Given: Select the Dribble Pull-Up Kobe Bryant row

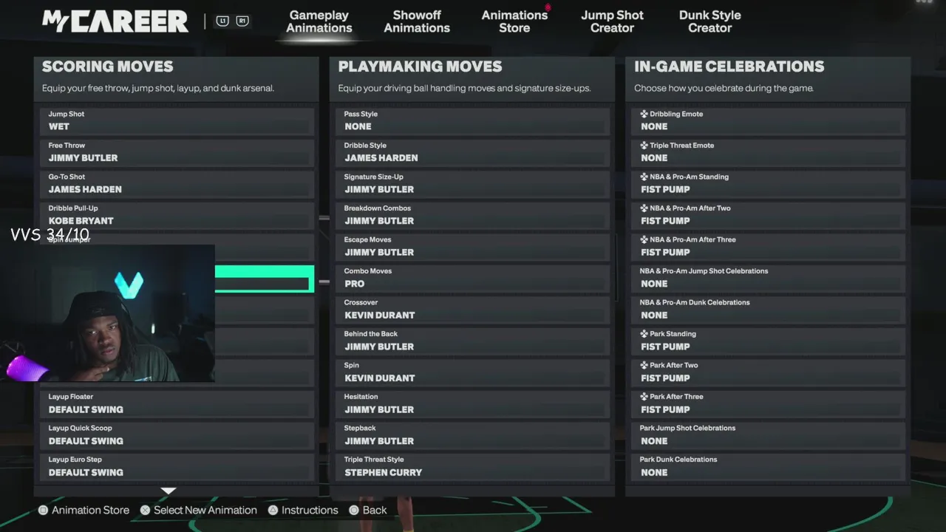Looking at the screenshot, I should pos(177,215).
